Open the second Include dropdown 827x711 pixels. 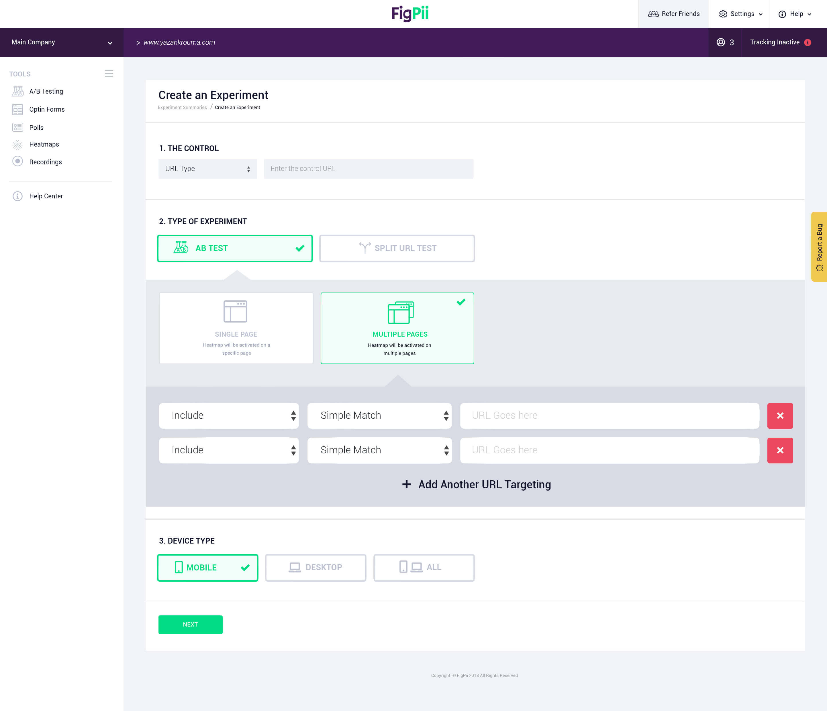229,450
